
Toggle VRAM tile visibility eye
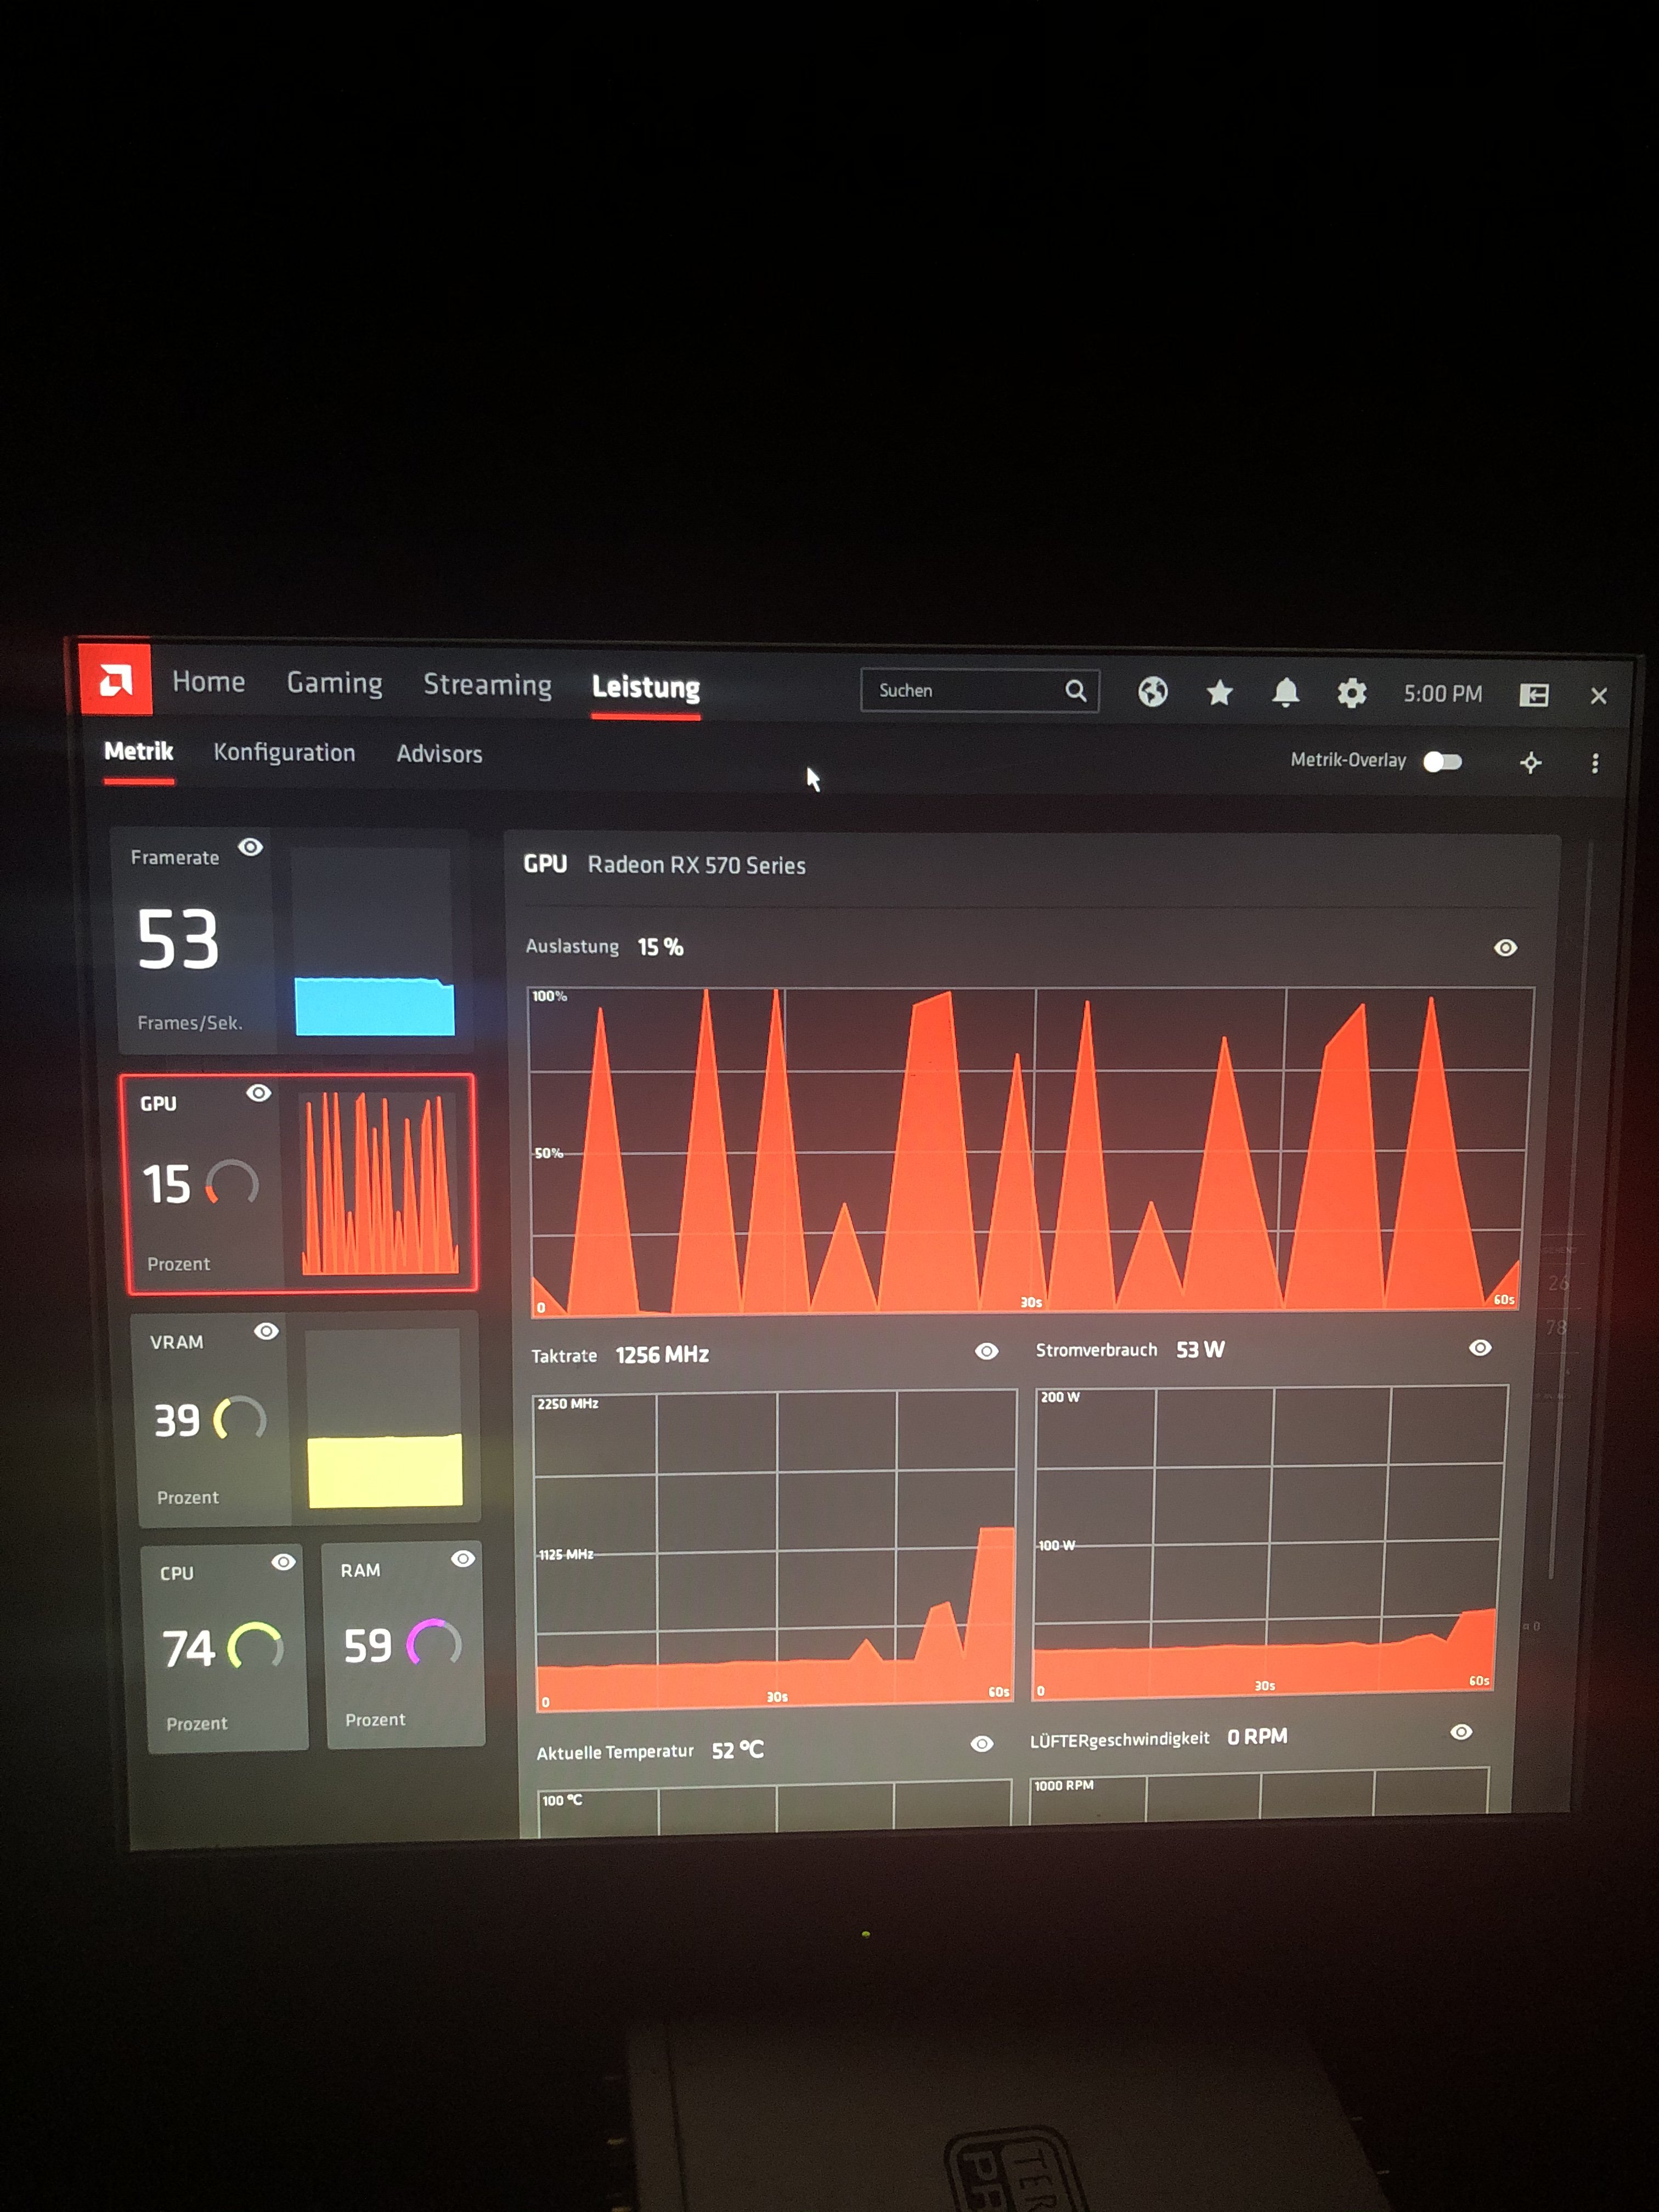[266, 1331]
